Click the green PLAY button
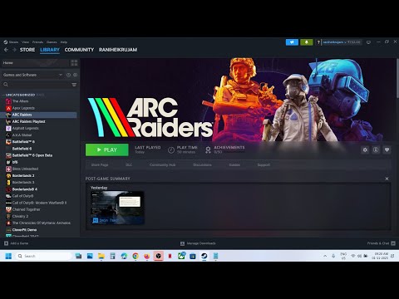 [107, 149]
